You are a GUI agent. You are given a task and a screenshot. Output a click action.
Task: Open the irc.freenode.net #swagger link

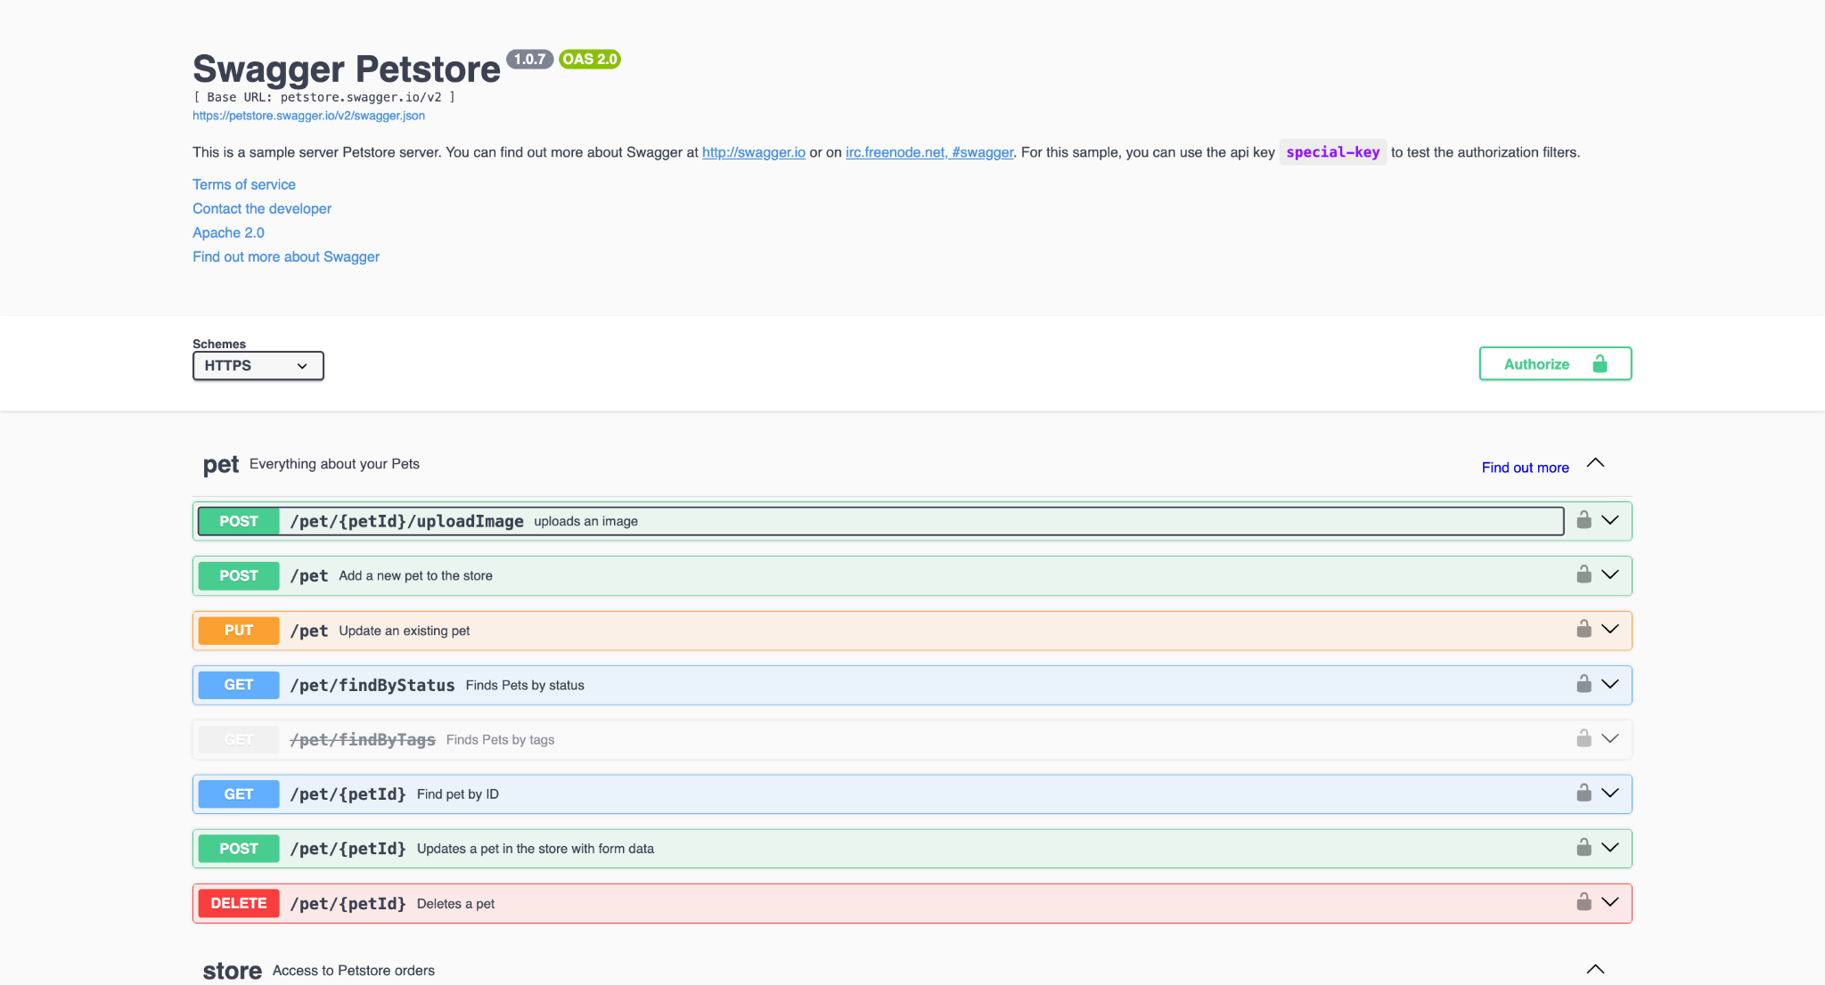(929, 152)
